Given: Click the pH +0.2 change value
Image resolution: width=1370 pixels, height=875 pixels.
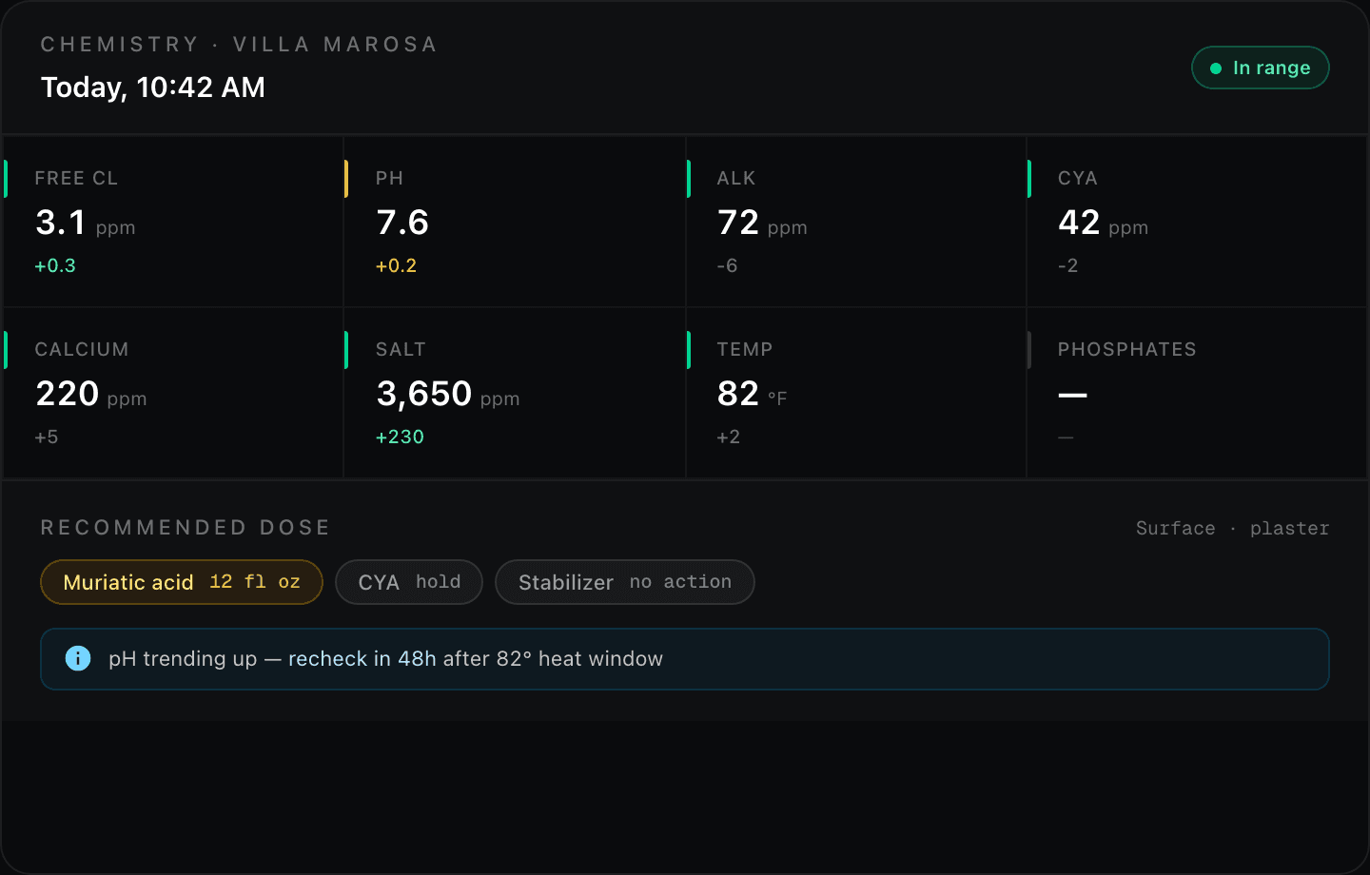Looking at the screenshot, I should (x=396, y=266).
